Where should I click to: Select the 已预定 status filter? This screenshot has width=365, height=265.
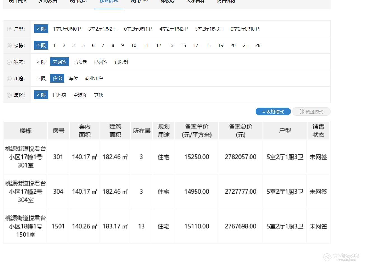coord(80,62)
